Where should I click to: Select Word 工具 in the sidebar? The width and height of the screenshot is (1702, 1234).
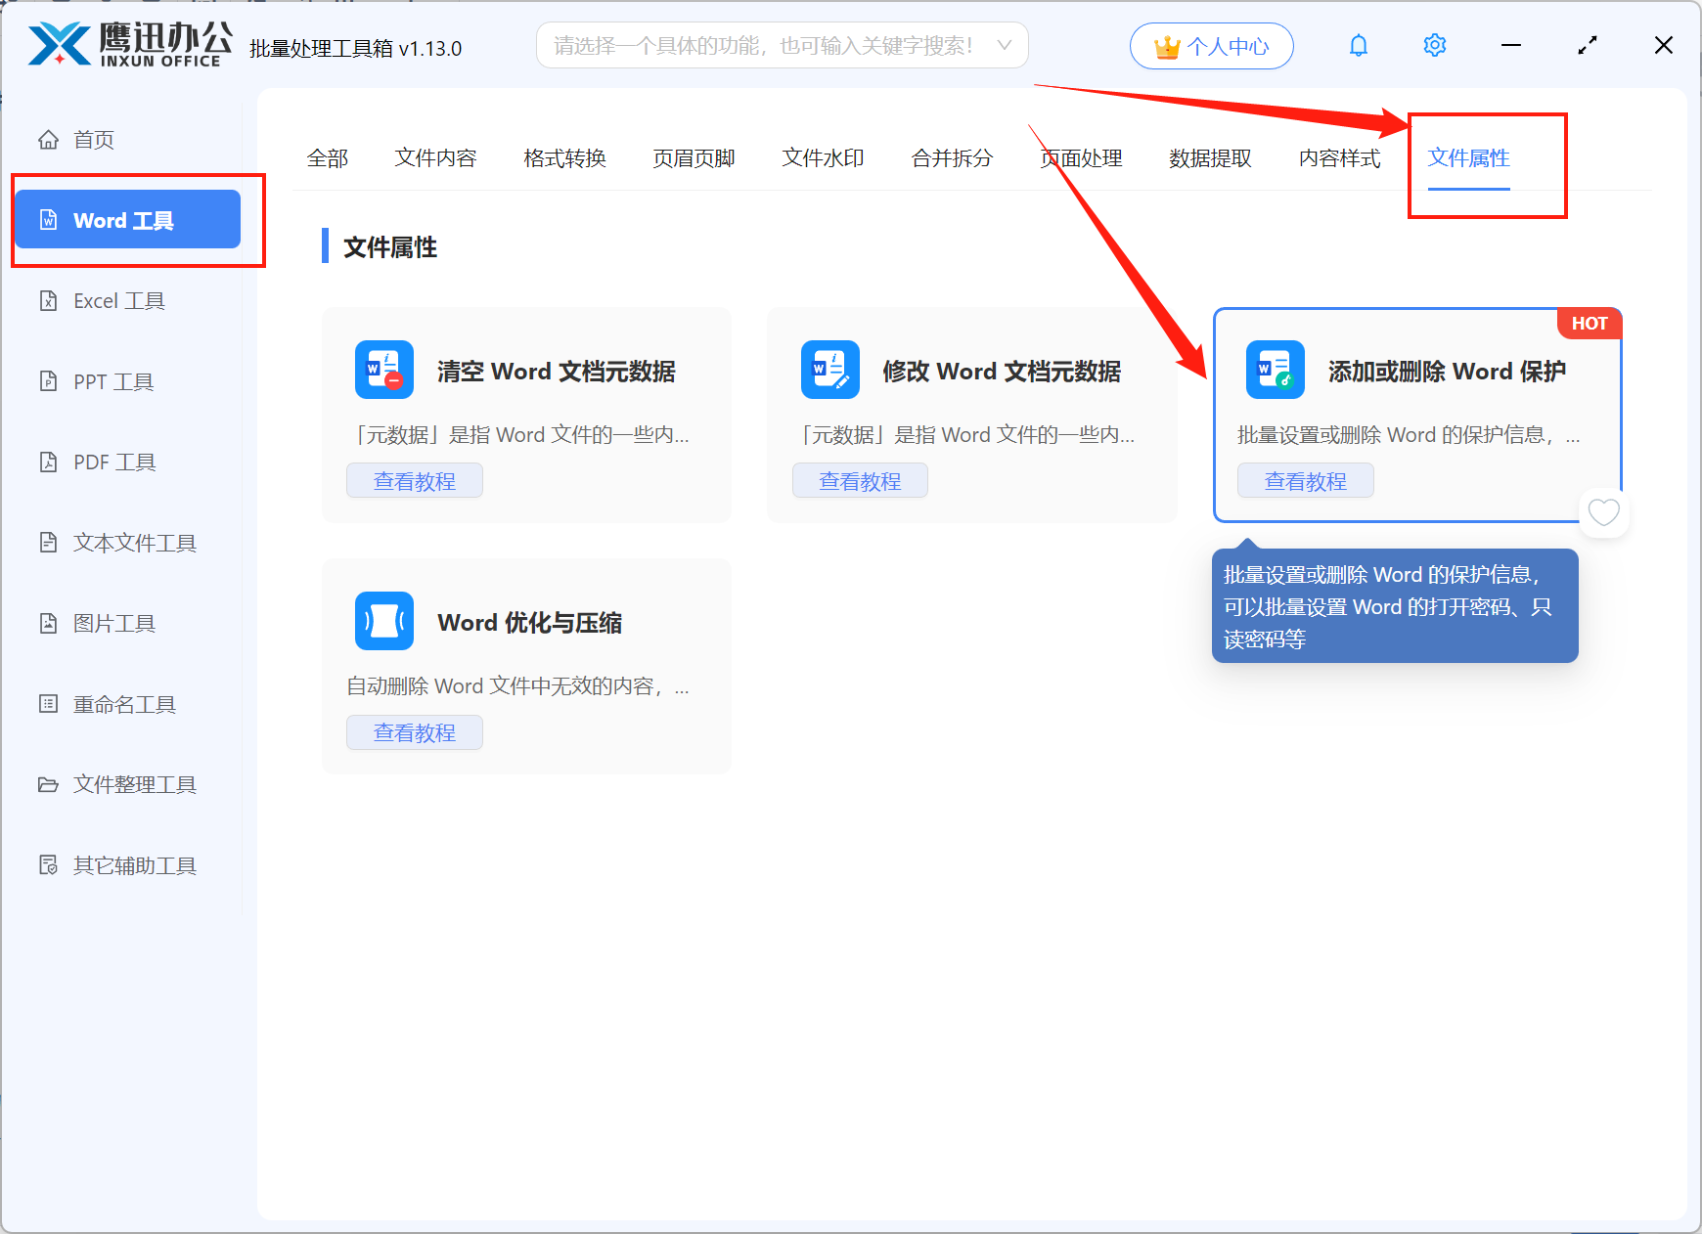point(128,220)
